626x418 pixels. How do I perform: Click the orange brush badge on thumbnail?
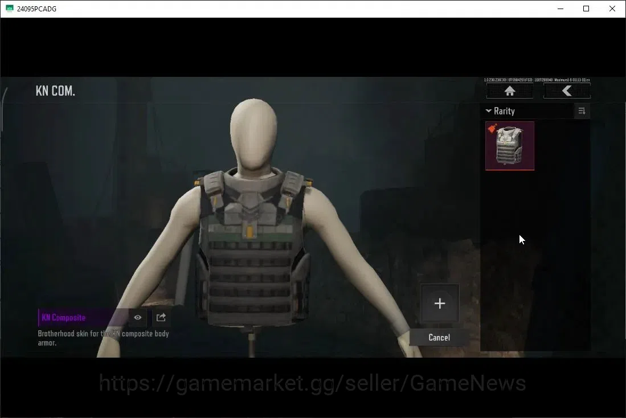point(493,128)
